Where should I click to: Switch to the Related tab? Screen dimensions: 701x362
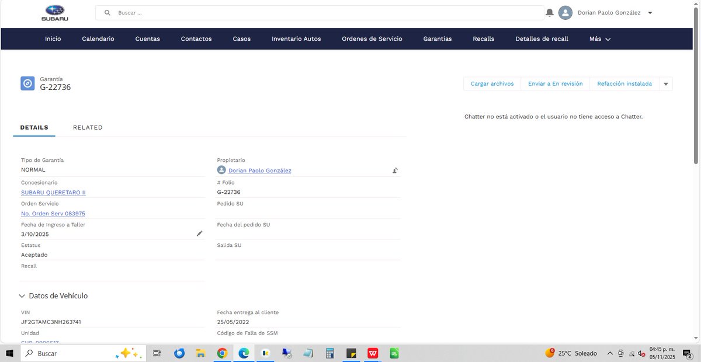pyautogui.click(x=88, y=127)
